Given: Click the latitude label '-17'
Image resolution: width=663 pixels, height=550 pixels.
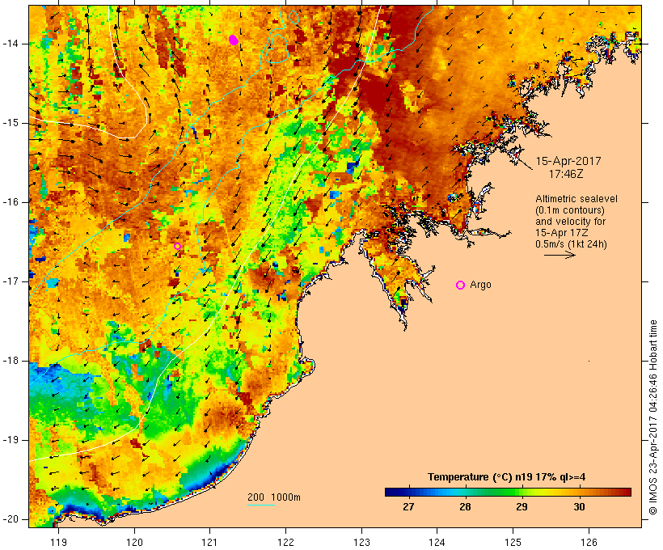Looking at the screenshot, I should coord(11,281).
